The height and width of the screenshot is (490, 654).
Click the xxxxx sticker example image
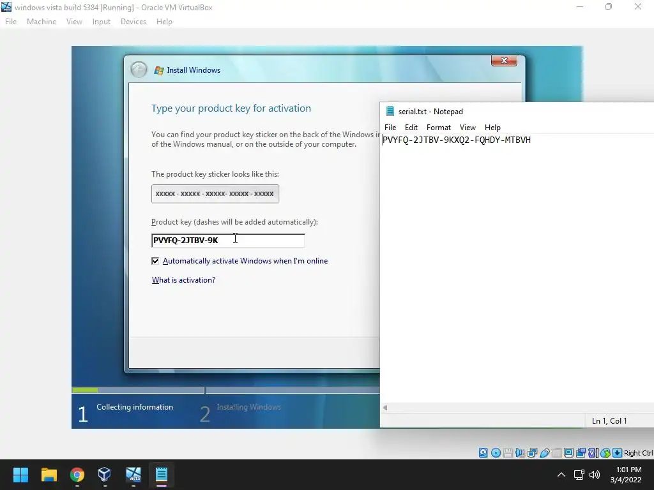click(x=215, y=194)
